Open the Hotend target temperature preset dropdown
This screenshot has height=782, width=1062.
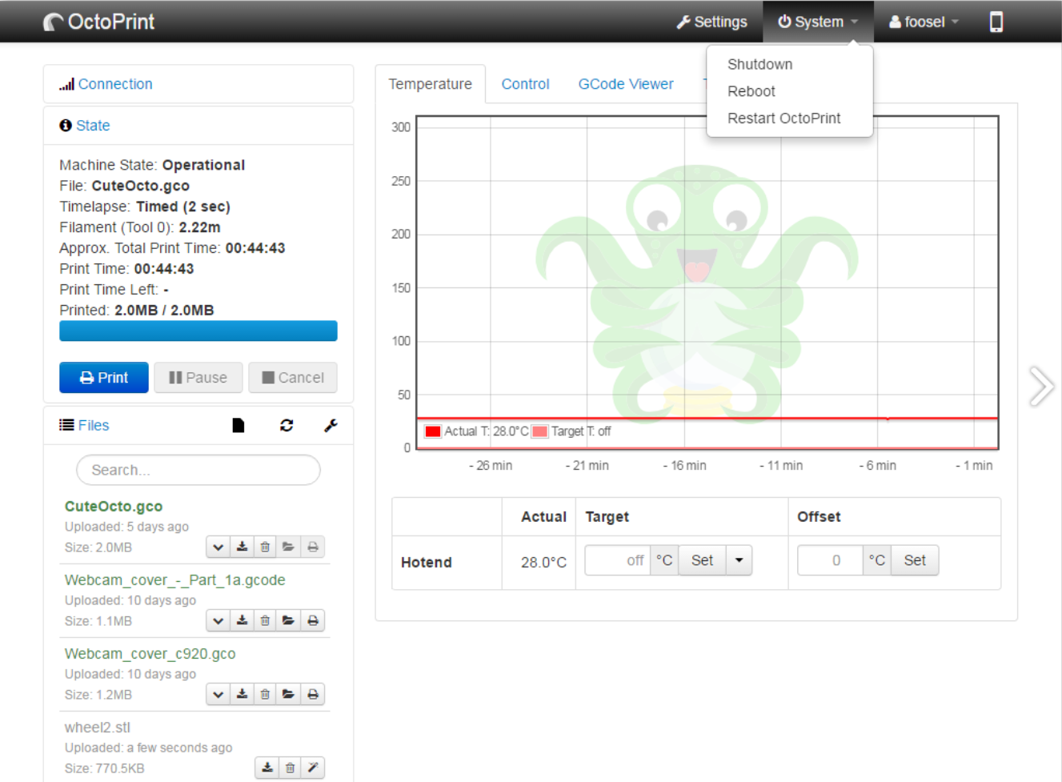[x=739, y=560]
